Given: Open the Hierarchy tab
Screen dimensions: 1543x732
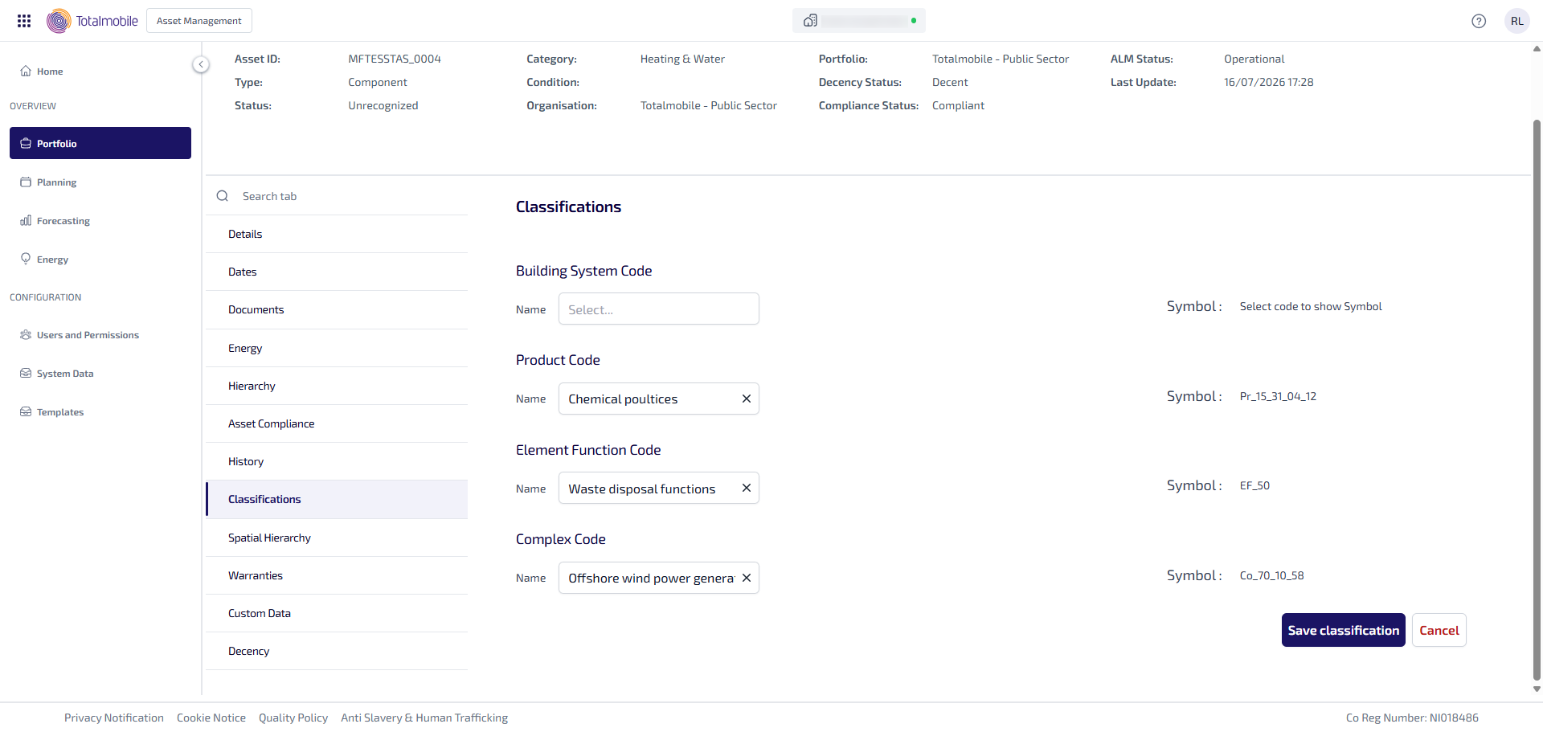Looking at the screenshot, I should [337, 386].
